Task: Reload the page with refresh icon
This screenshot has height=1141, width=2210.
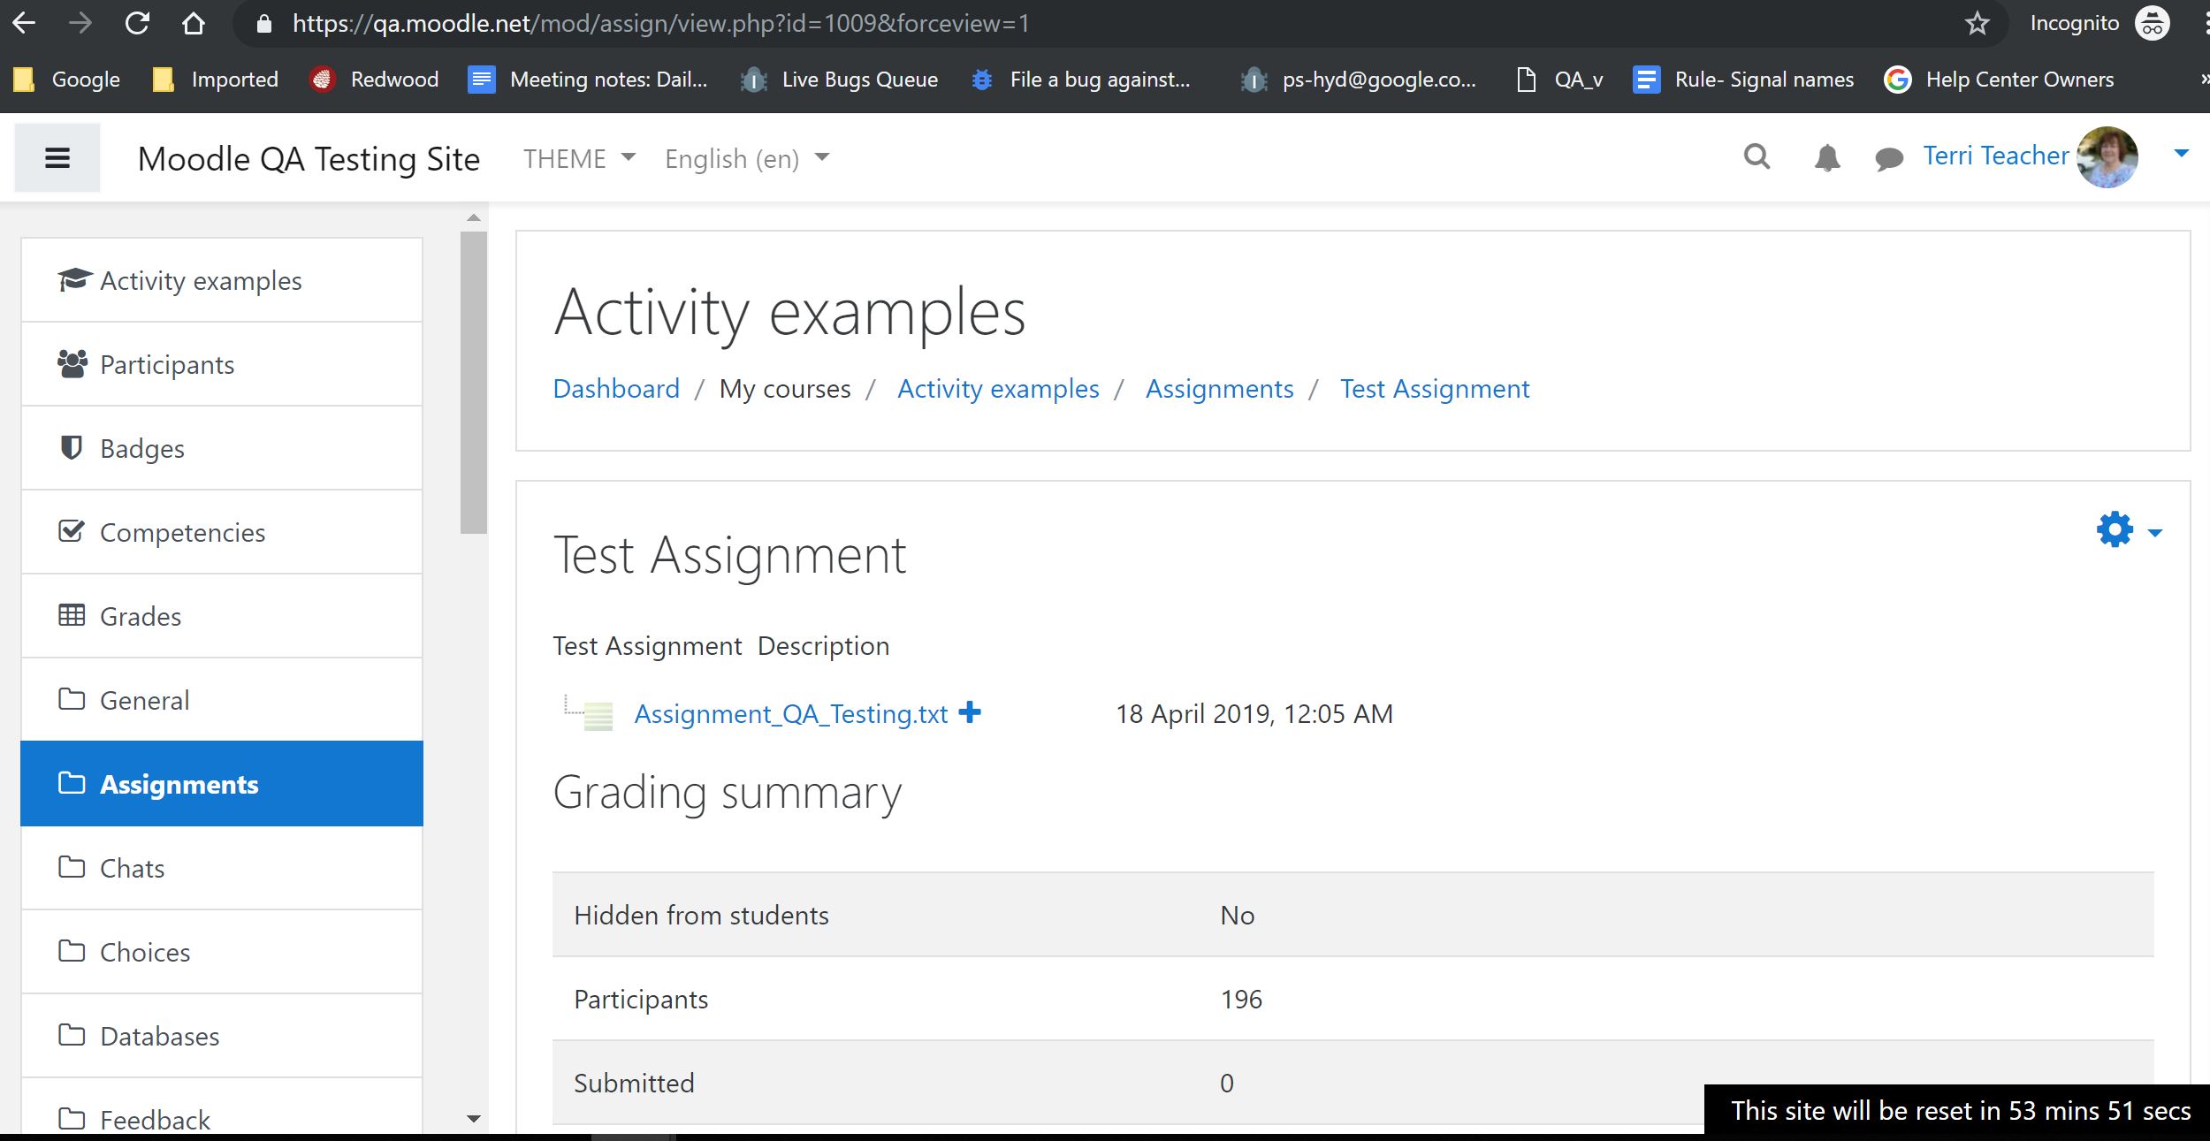Action: (x=137, y=23)
